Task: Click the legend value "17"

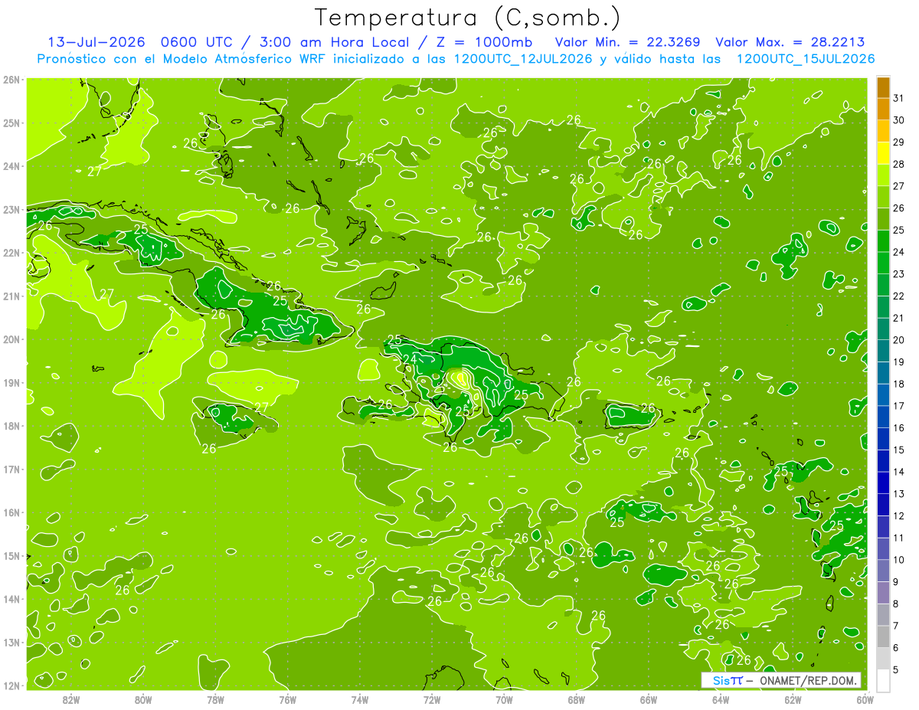Action: point(898,406)
